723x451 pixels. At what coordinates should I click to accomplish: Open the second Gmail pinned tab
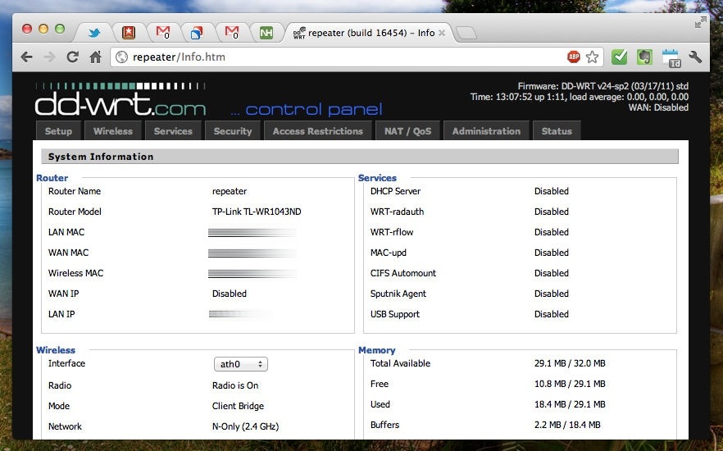(232, 32)
